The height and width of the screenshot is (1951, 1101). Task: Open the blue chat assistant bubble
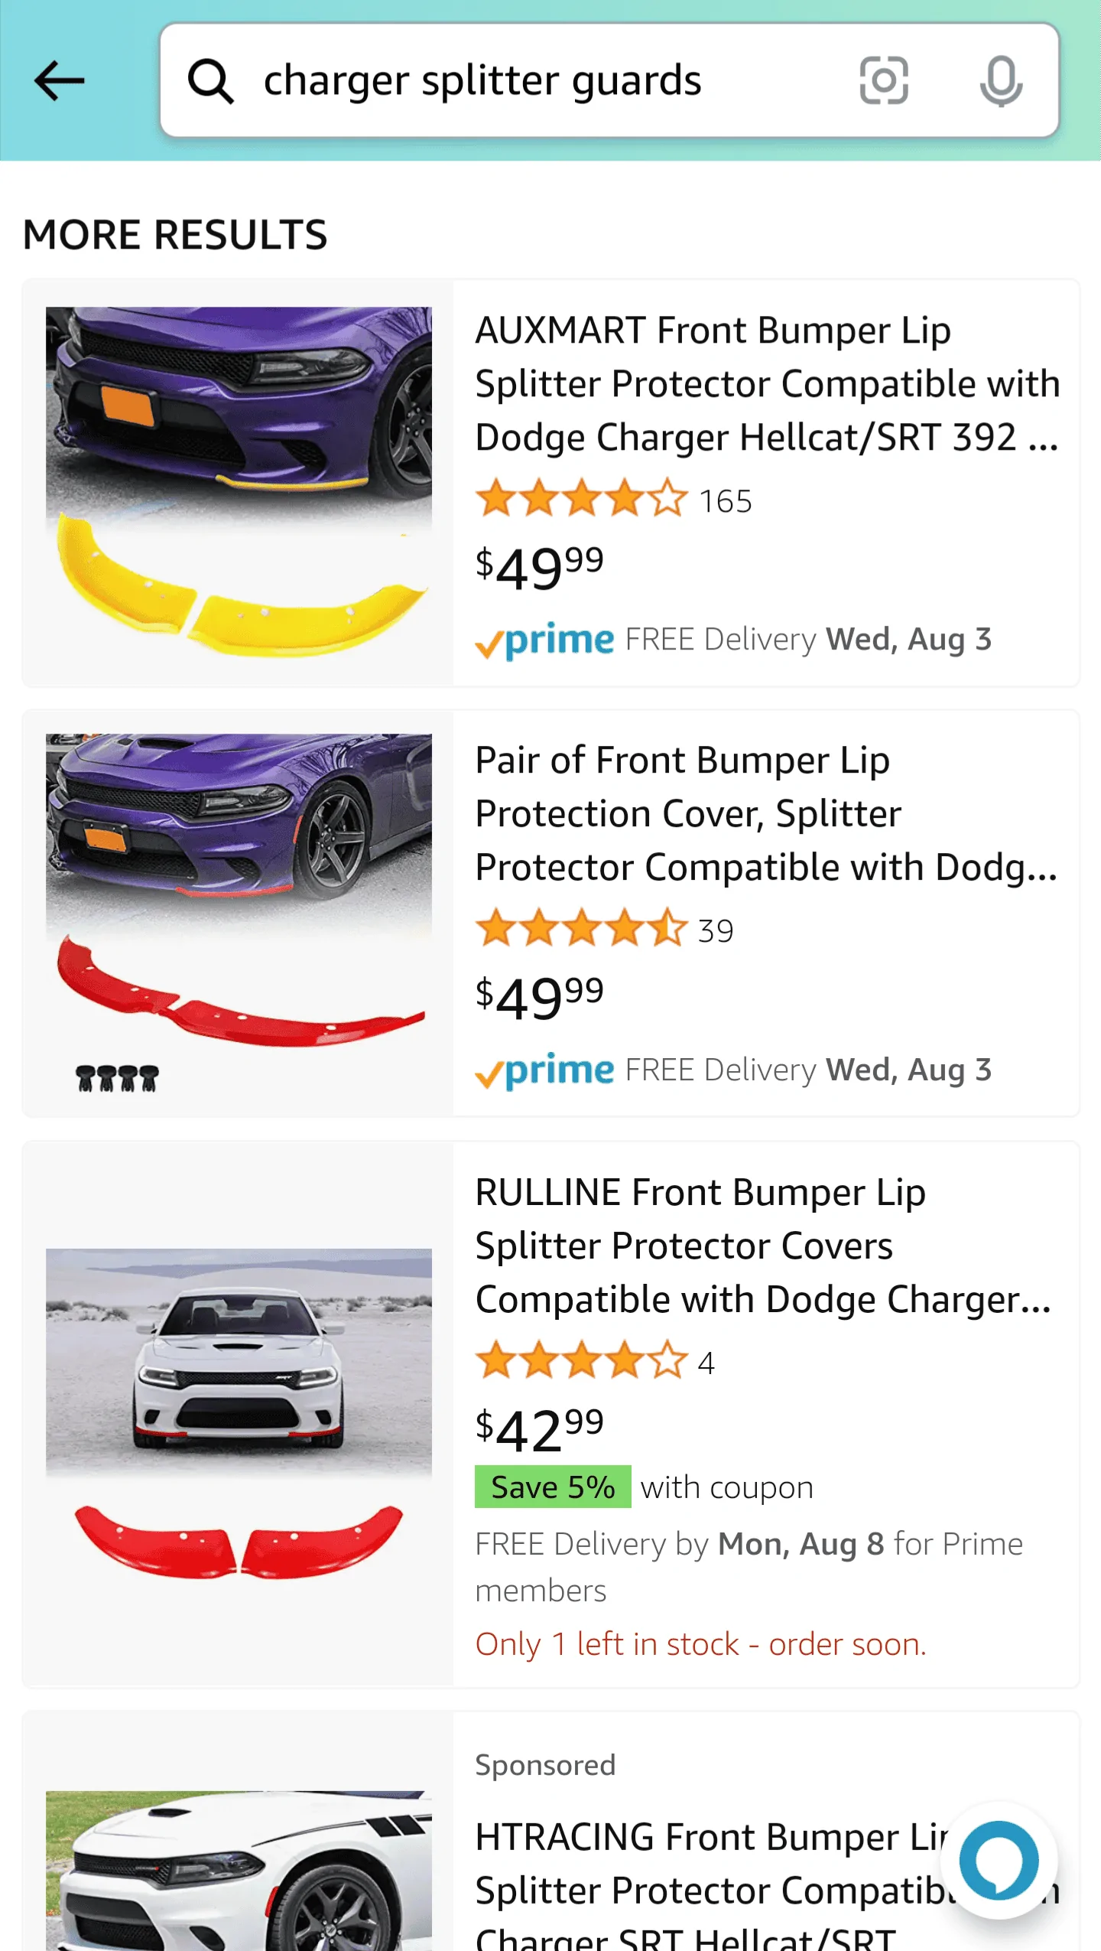pyautogui.click(x=999, y=1861)
